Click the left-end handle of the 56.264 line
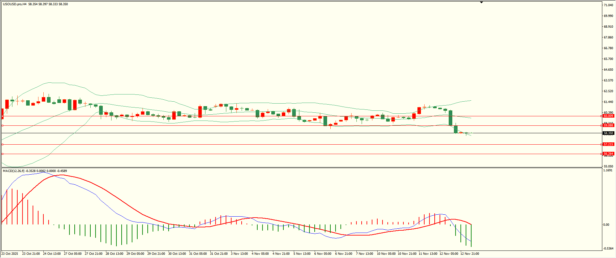 (x=3, y=154)
